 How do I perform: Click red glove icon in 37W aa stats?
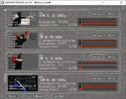80,25
